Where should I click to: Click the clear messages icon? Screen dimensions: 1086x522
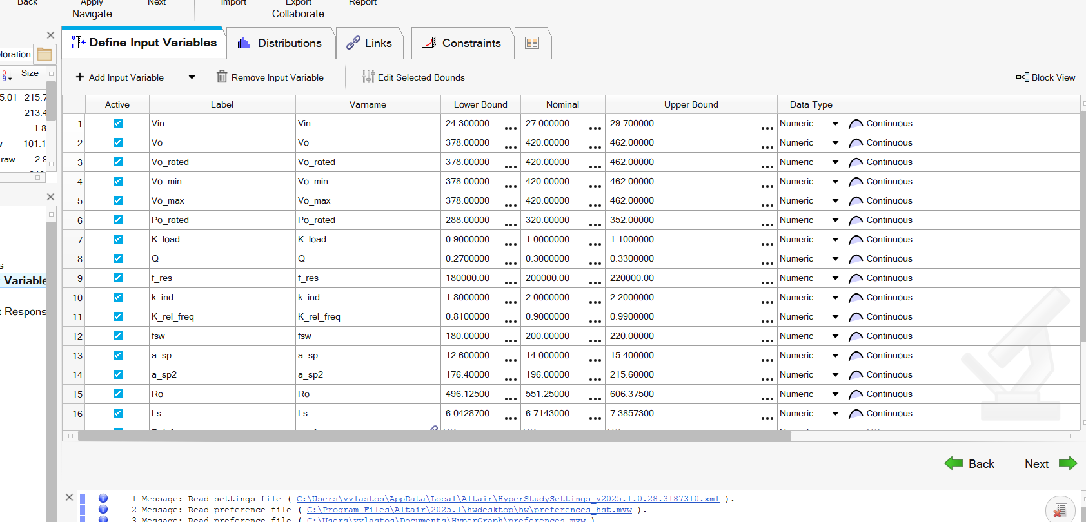tap(1060, 509)
